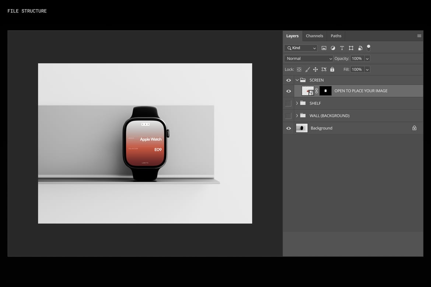Screen dimensions: 431x287
Task: Click the WALL (BACKGROUND) folder icon
Action: pyautogui.click(x=303, y=115)
